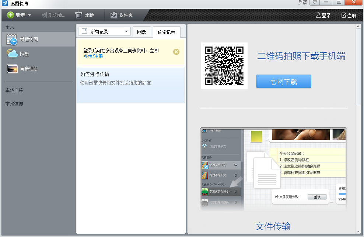The image size is (364, 237).
Task: Click the green plus 新增 icon
Action: coord(10,15)
